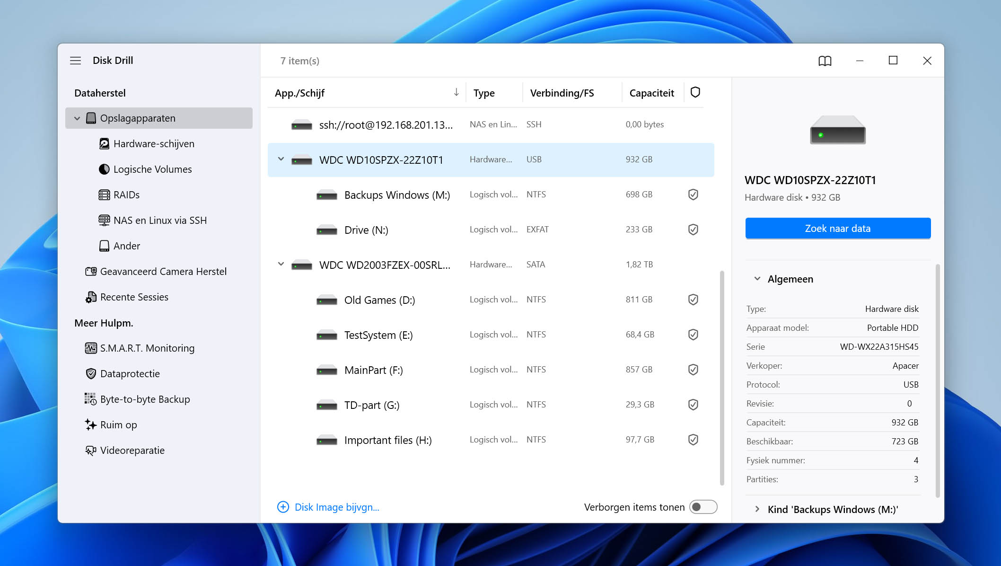
Task: Click the 7 item(s) counter text
Action: [300, 61]
